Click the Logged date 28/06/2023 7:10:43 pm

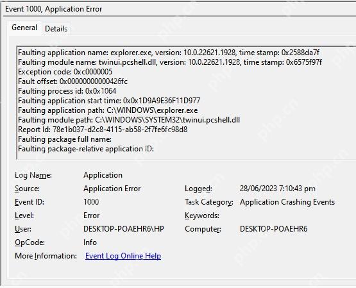(x=278, y=189)
